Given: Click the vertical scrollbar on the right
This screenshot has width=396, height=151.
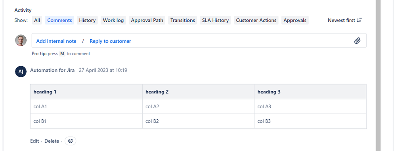Looking at the screenshot, I should point(378,75).
